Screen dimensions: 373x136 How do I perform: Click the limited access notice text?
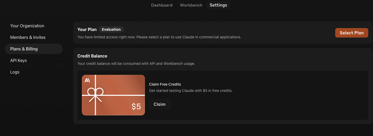coord(159,37)
